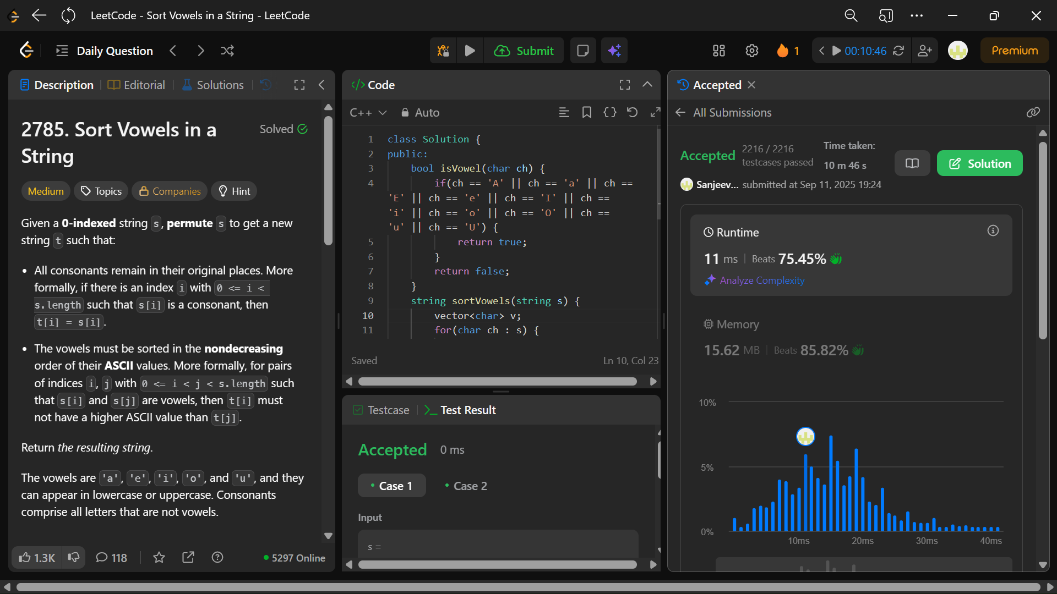Collapse the Description panel left chevron
The width and height of the screenshot is (1057, 594).
click(322, 85)
